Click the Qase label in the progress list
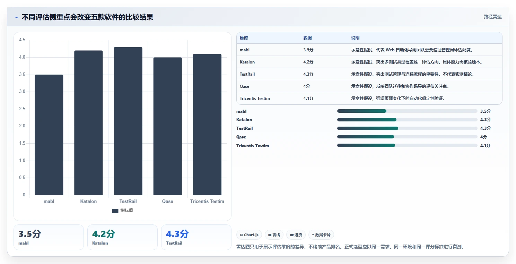 241,137
